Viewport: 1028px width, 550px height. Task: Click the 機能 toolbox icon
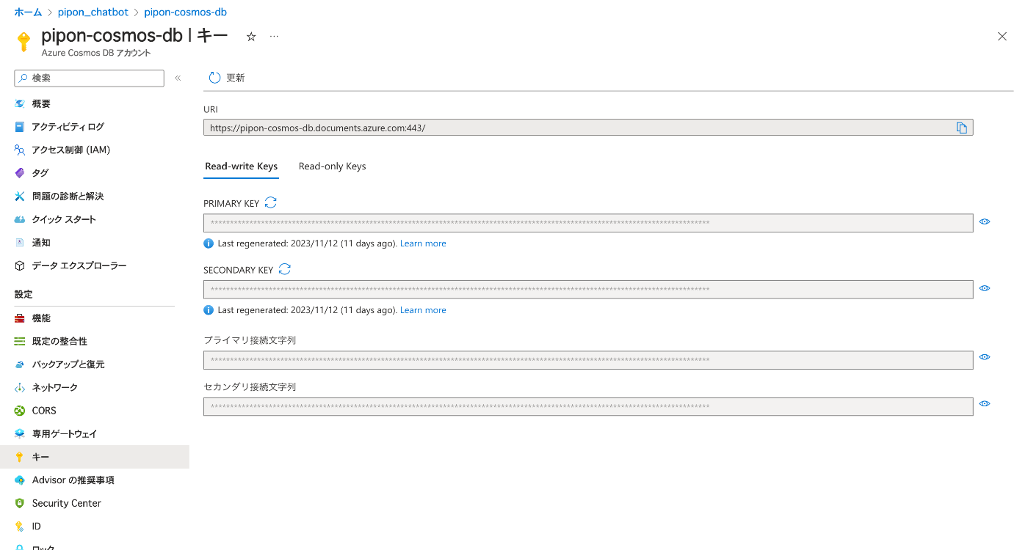click(x=20, y=318)
